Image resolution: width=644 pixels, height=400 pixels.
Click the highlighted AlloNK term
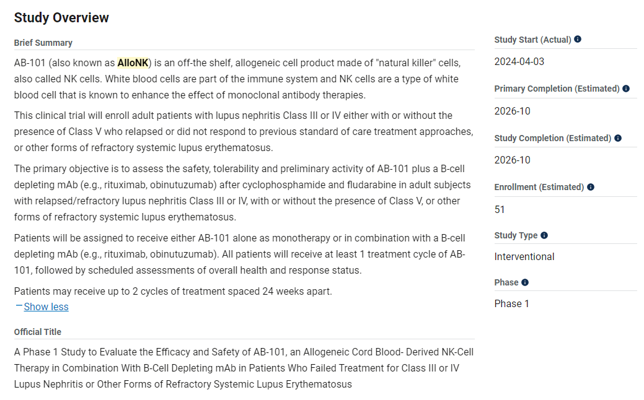(133, 63)
